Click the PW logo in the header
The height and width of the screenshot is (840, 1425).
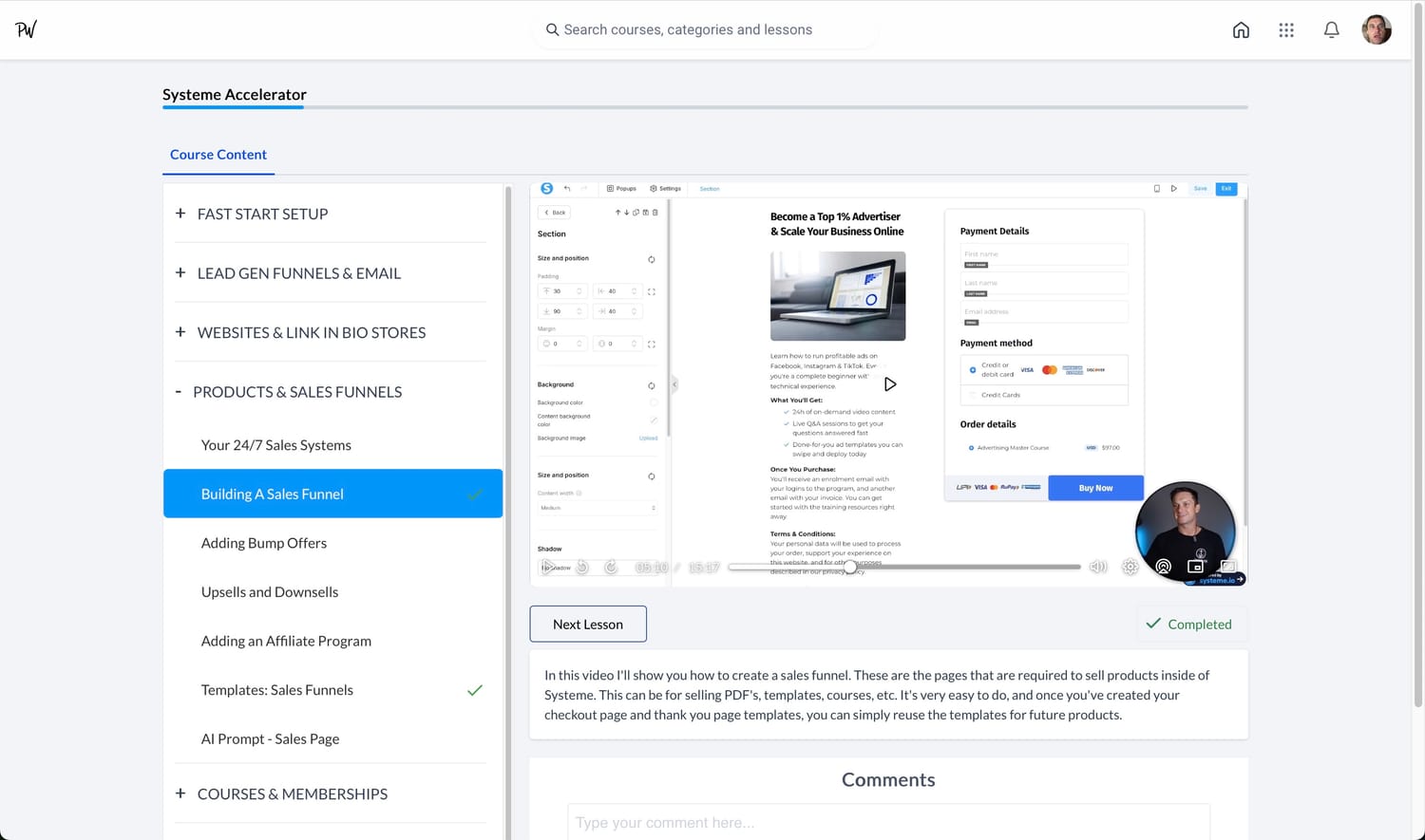coord(26,29)
